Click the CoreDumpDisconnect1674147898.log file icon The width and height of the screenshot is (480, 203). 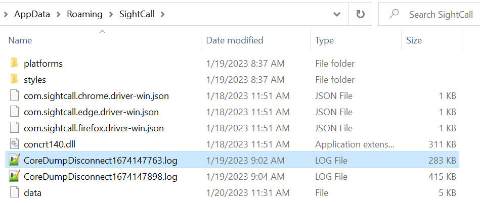coord(14,176)
